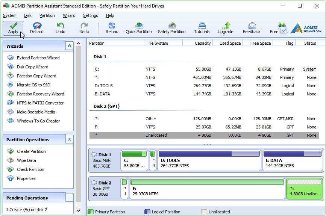This screenshot has width=326, height=216.
Task: Collapse the Wizards panel
Action: tap(70, 46)
